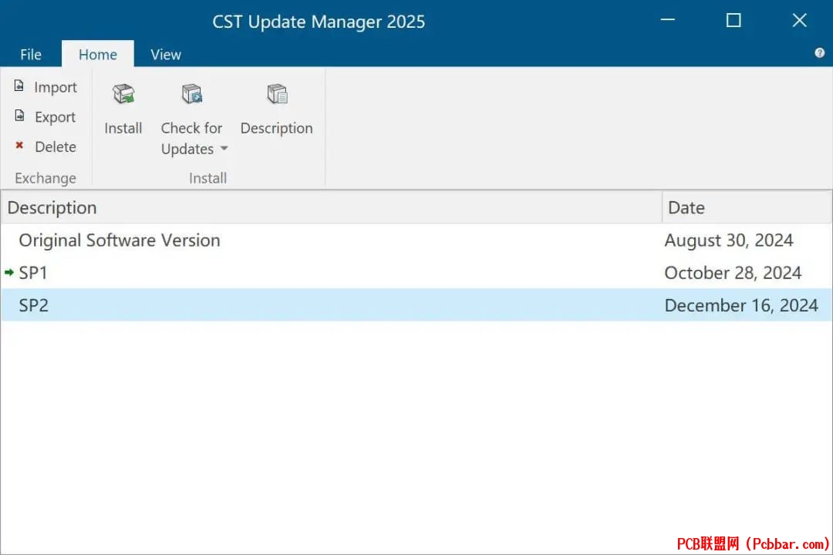Image resolution: width=833 pixels, height=555 pixels.
Task: Click the Export page icon
Action: click(x=19, y=116)
